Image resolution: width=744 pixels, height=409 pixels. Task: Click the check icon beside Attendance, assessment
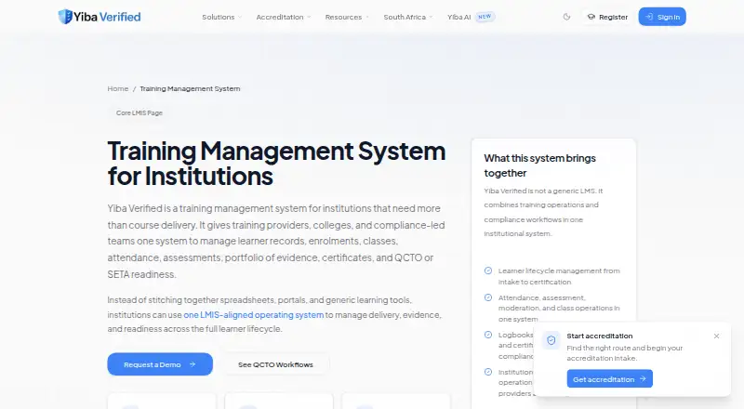(x=487, y=297)
